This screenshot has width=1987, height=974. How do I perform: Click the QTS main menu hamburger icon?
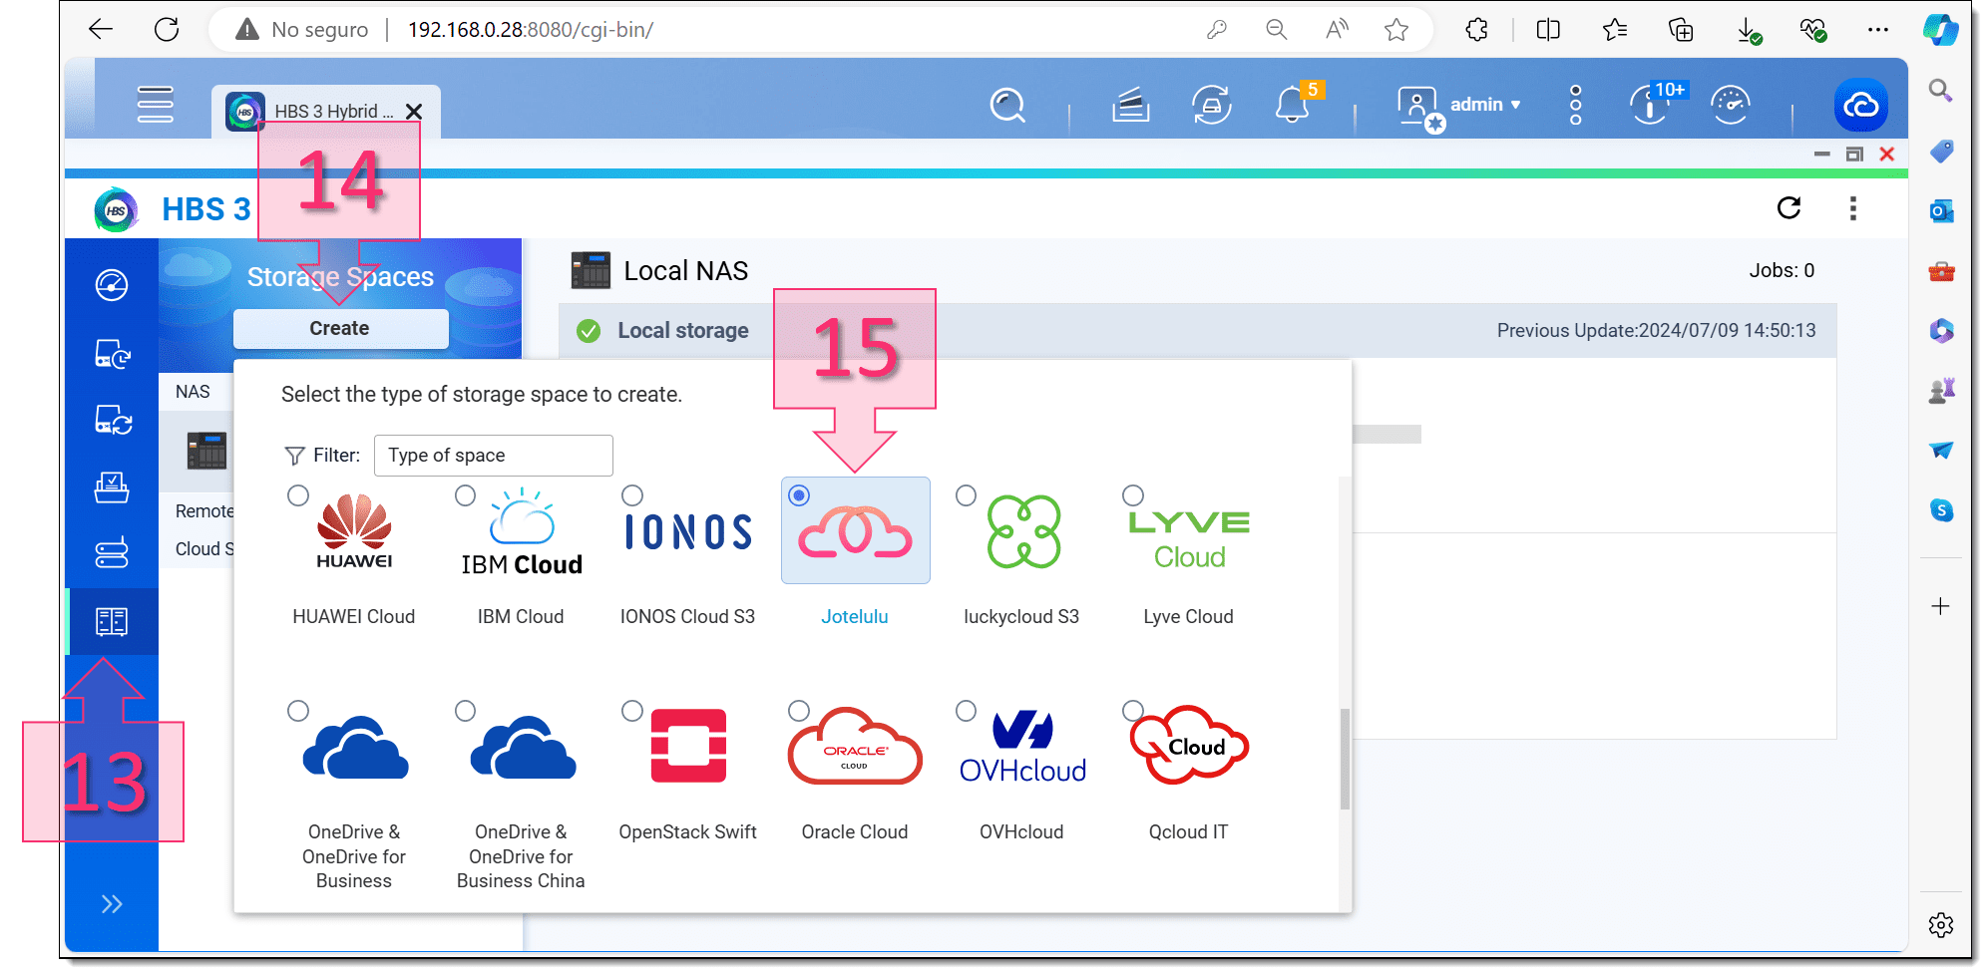pos(155,105)
